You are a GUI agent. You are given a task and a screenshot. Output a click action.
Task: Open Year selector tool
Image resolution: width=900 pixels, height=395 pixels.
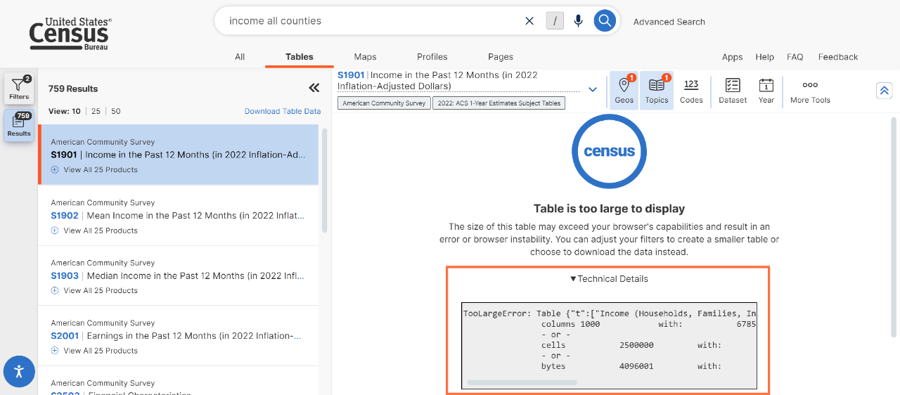pyautogui.click(x=766, y=91)
